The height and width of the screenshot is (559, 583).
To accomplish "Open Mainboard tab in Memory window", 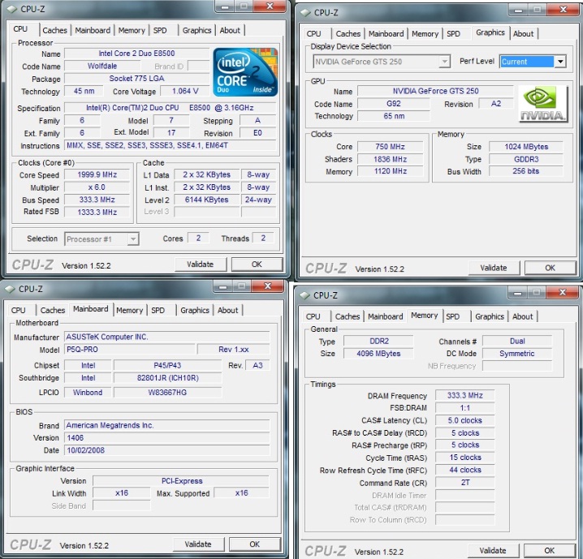I will (x=385, y=316).
